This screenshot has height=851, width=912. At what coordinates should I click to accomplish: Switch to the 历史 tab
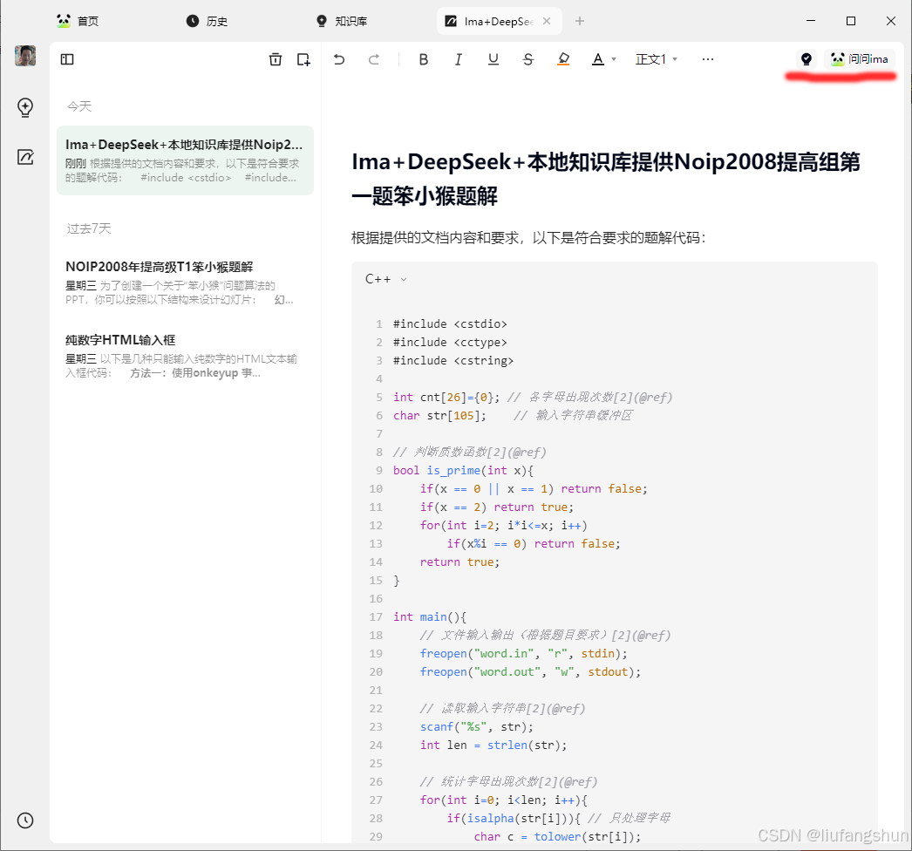click(x=207, y=22)
